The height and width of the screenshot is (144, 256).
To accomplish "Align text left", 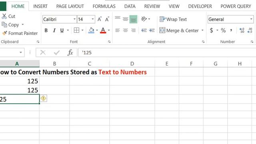I will point(118,30).
